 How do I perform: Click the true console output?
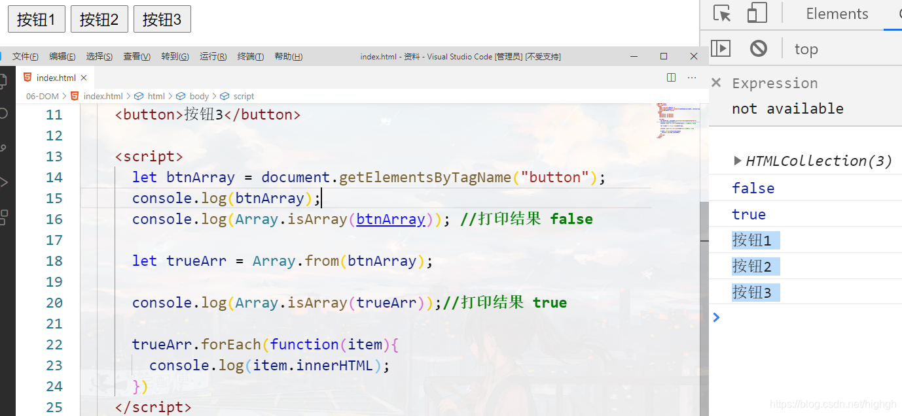pyautogui.click(x=749, y=214)
